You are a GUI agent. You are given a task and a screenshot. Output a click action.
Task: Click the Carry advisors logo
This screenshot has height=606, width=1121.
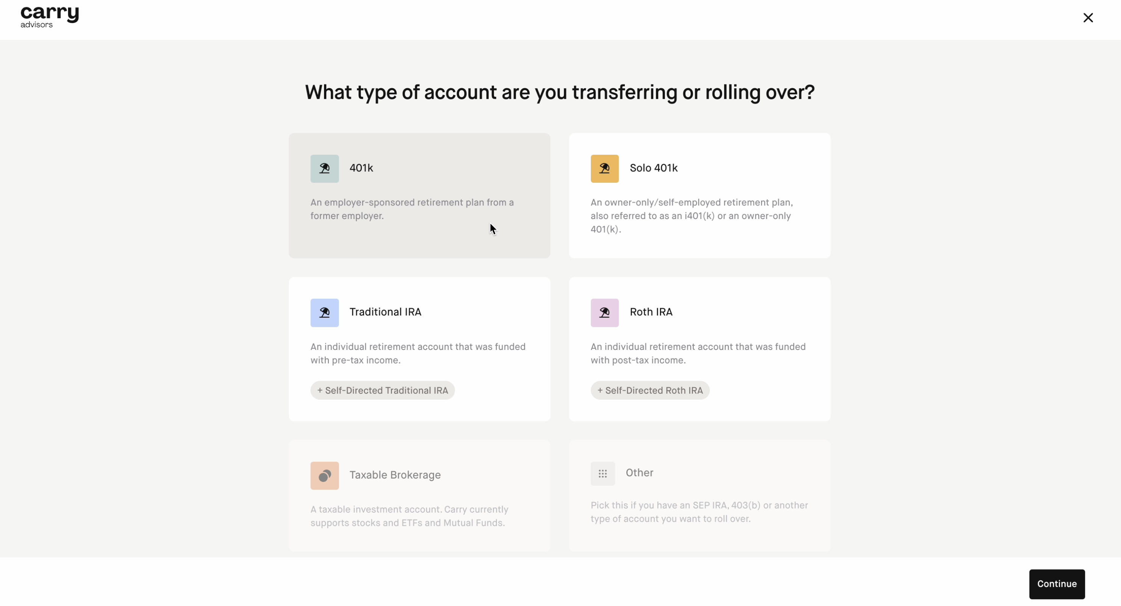click(x=50, y=17)
